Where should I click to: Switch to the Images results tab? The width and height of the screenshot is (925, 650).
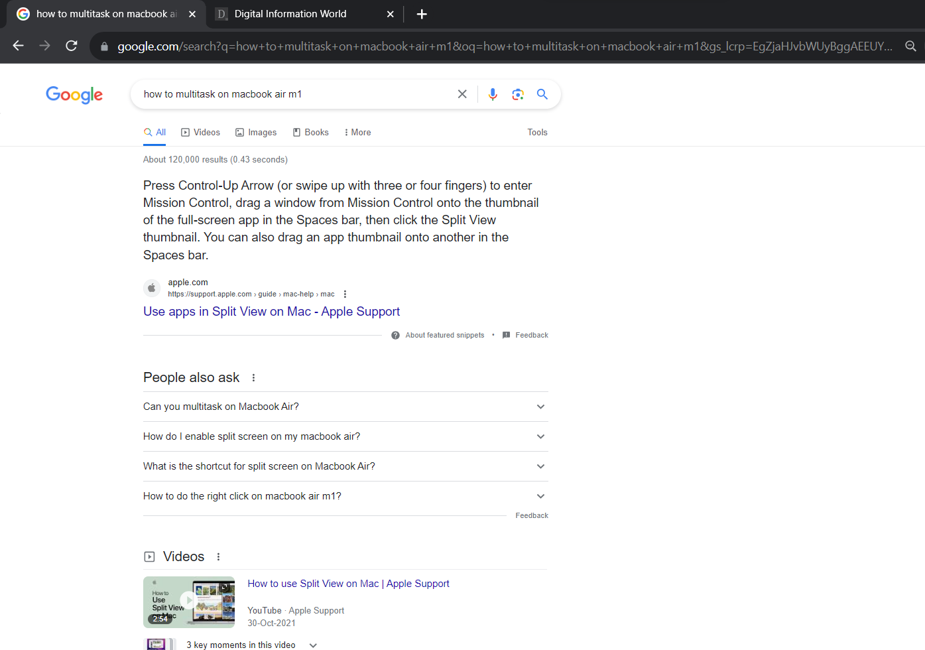coord(256,133)
